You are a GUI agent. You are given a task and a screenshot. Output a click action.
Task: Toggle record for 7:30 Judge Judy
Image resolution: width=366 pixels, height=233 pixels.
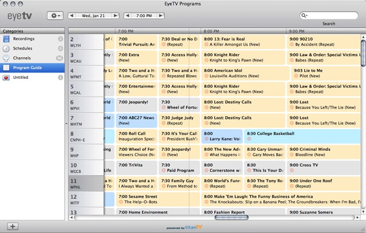(164, 123)
